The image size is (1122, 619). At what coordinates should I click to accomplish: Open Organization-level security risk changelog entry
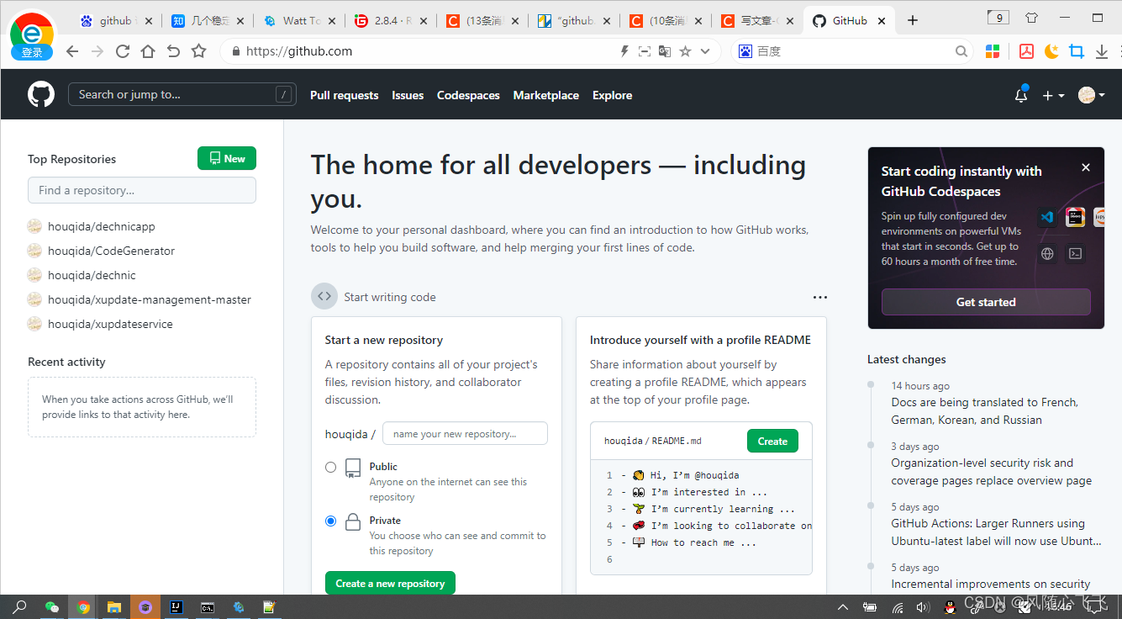coord(992,472)
